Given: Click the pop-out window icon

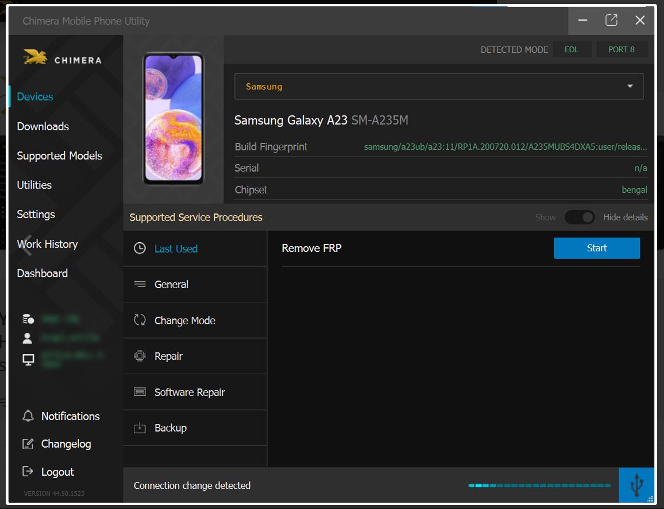Looking at the screenshot, I should pos(611,20).
